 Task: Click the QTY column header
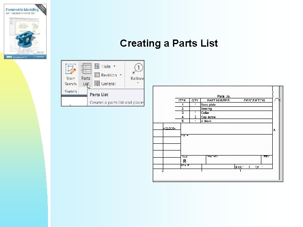[x=195, y=100]
